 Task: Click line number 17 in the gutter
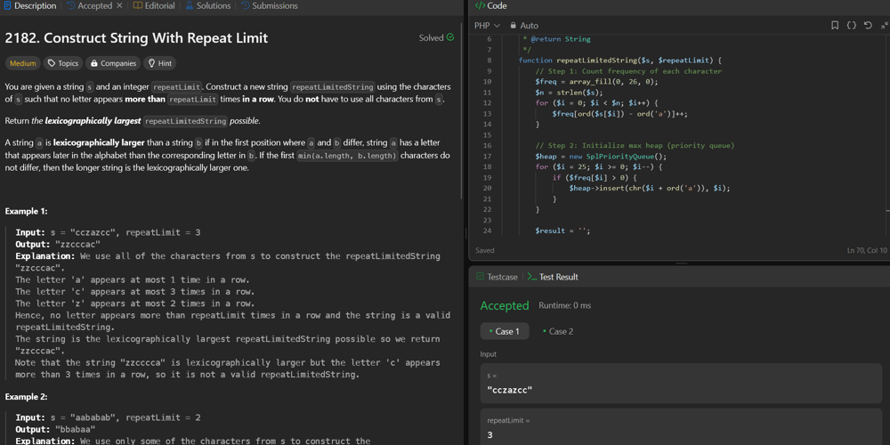[x=488, y=156]
